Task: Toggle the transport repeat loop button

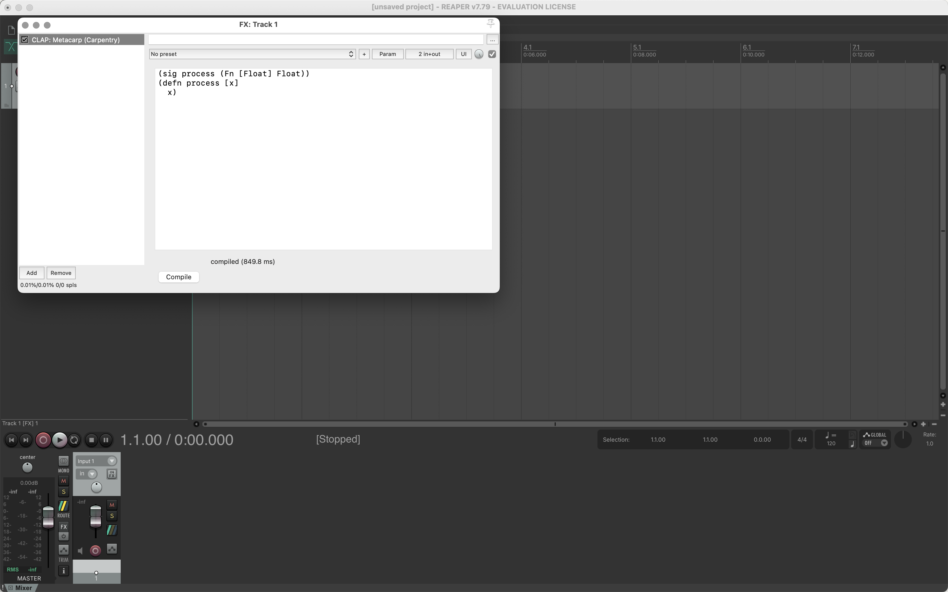Action: [x=74, y=440]
